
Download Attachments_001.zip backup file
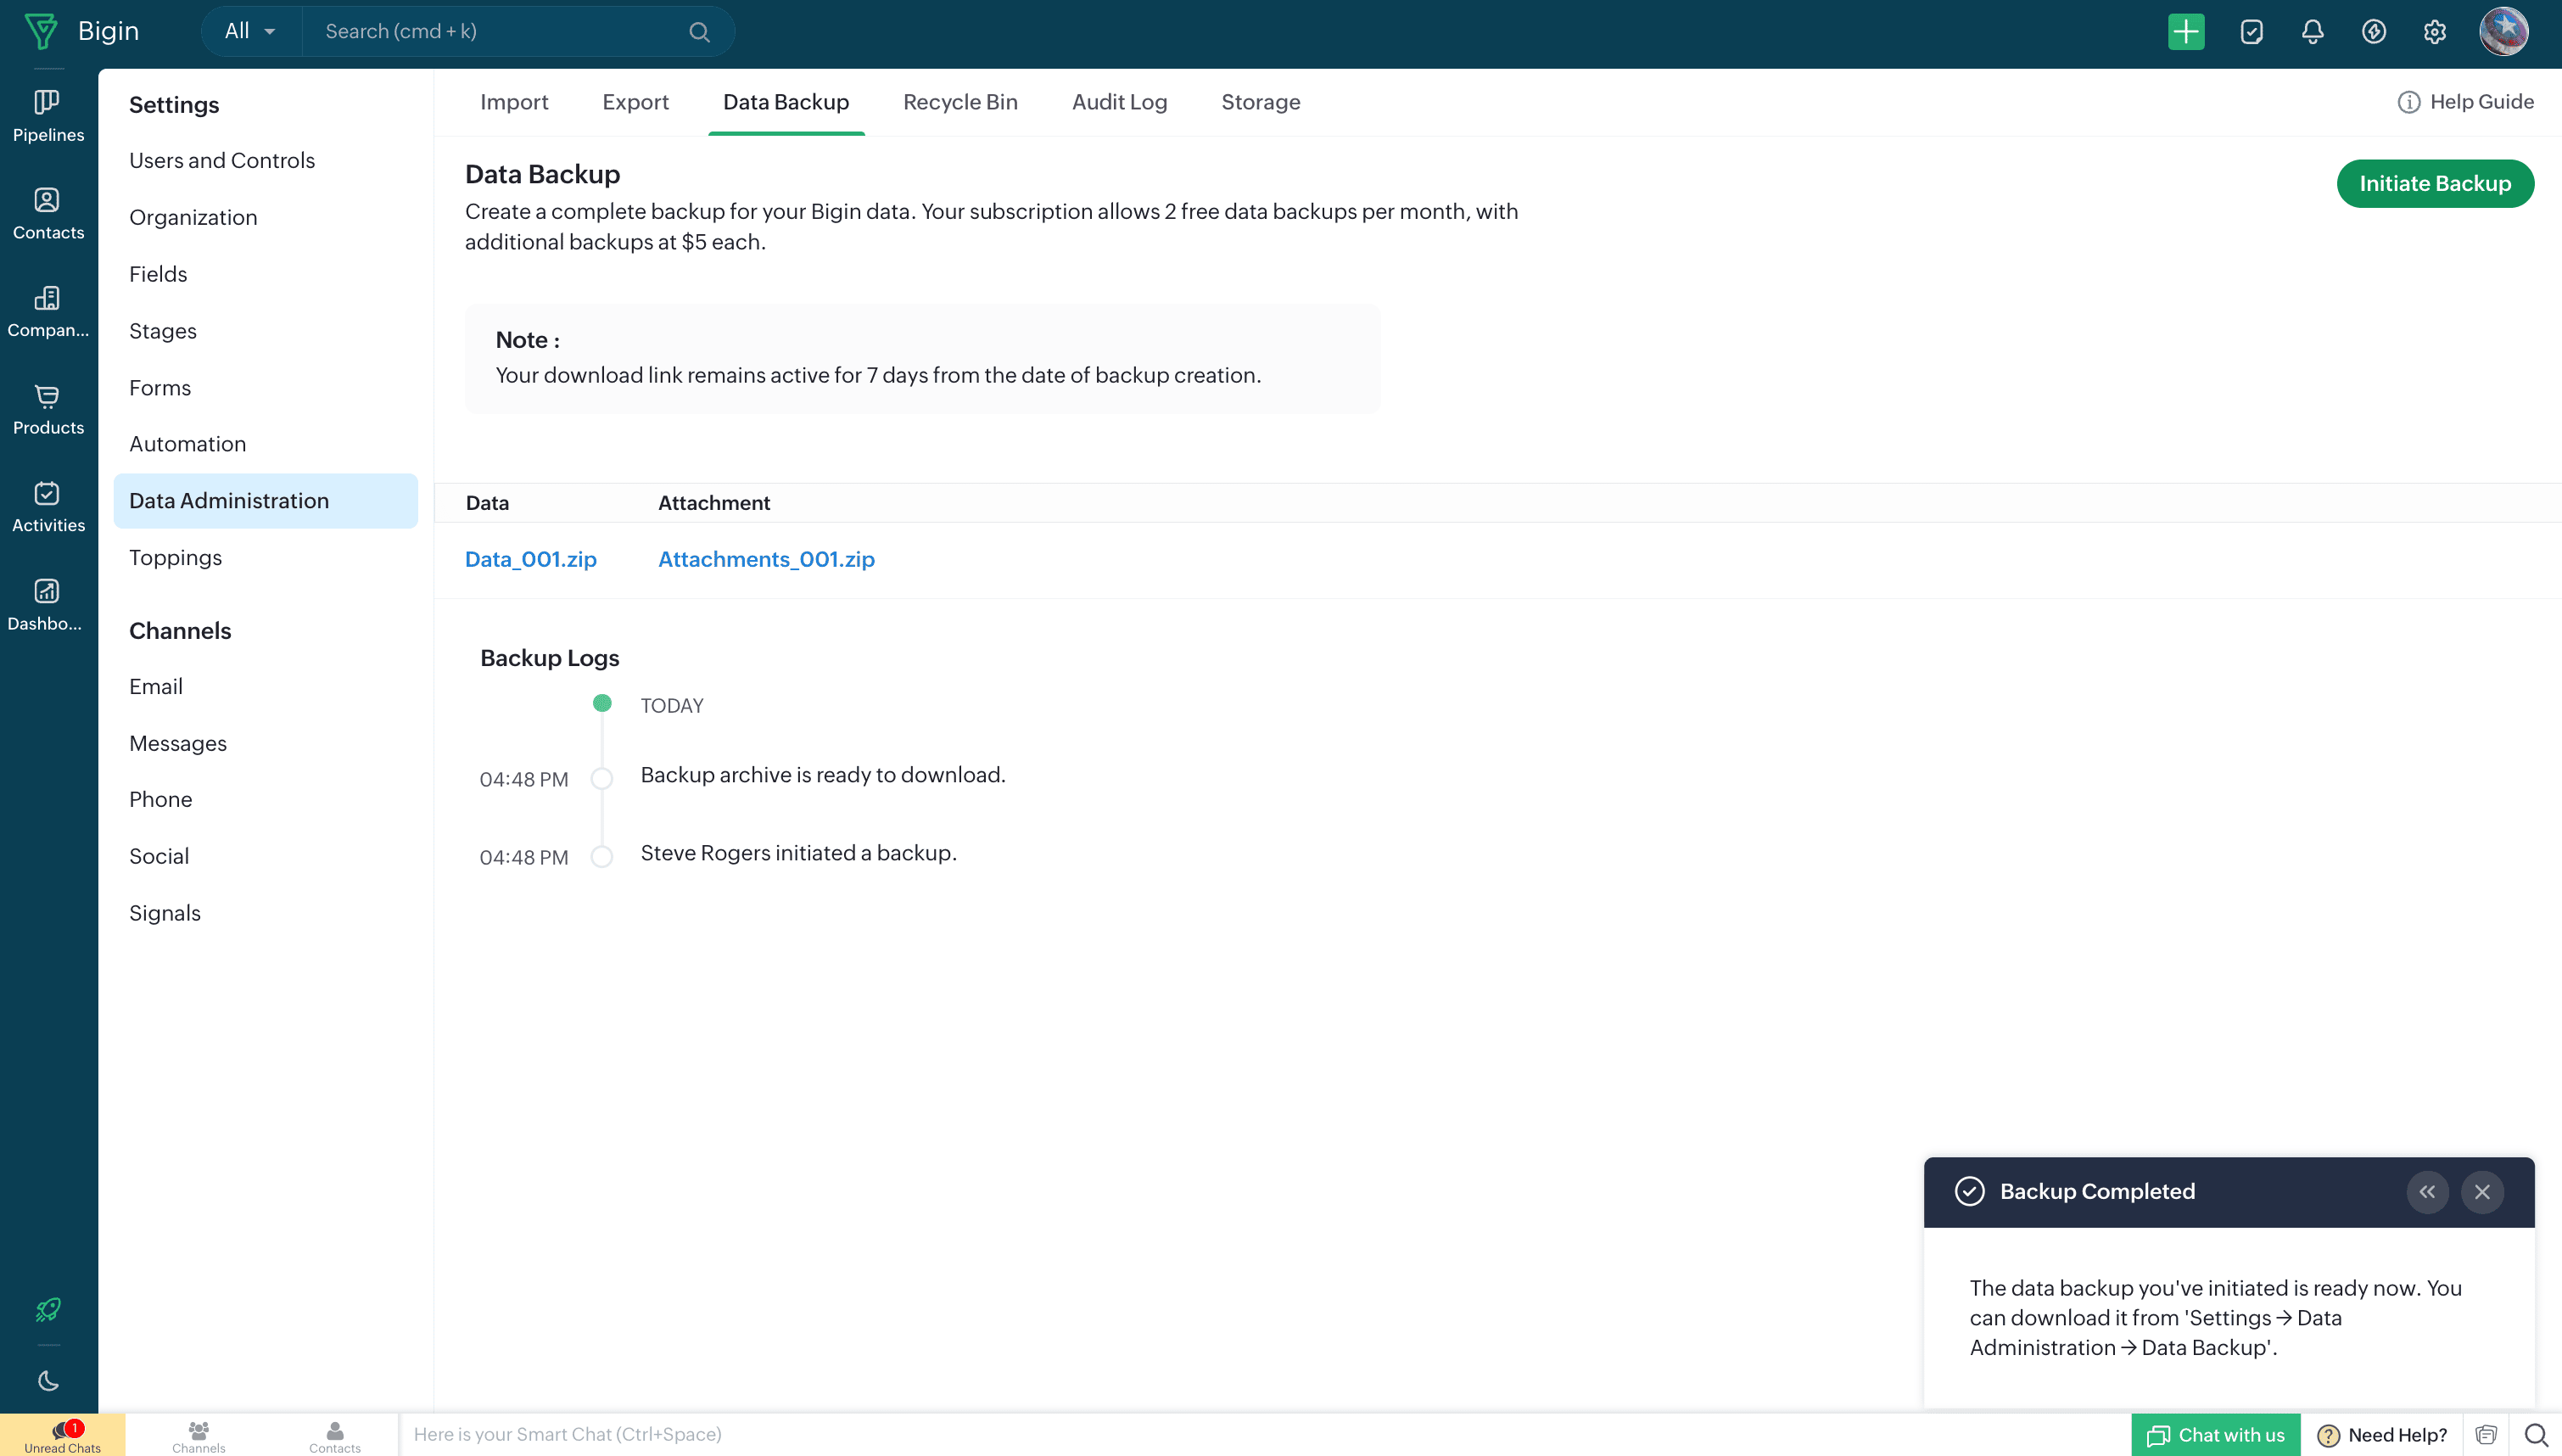click(x=766, y=559)
